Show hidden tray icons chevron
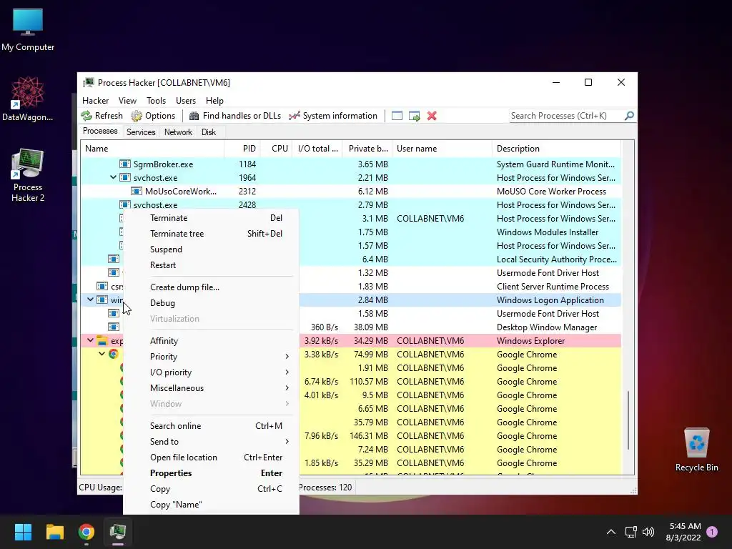This screenshot has width=732, height=549. click(610, 532)
